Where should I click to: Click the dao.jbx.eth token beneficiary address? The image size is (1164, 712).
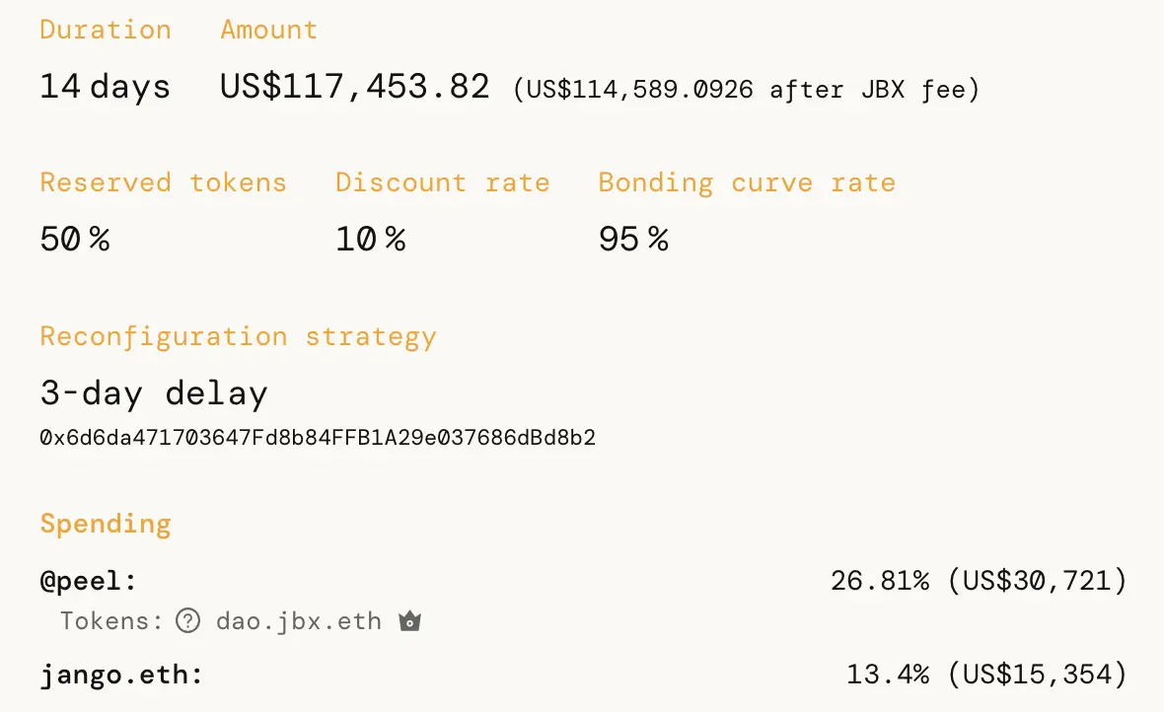pos(298,621)
